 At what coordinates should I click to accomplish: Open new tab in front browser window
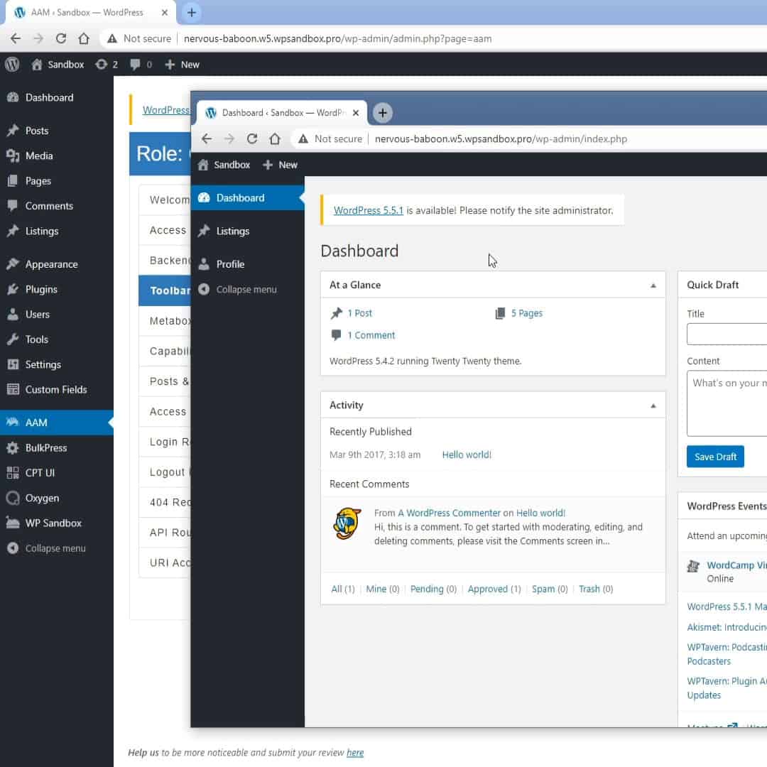coord(383,113)
